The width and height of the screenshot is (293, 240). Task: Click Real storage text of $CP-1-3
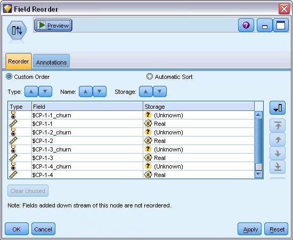(x=160, y=158)
